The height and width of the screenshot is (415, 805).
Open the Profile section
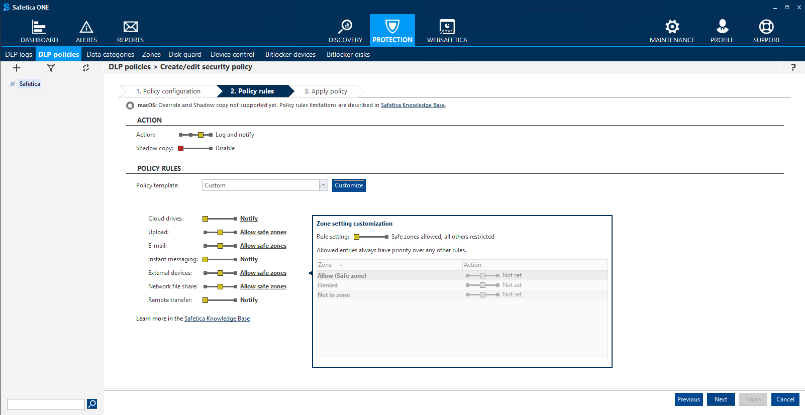[x=722, y=31]
